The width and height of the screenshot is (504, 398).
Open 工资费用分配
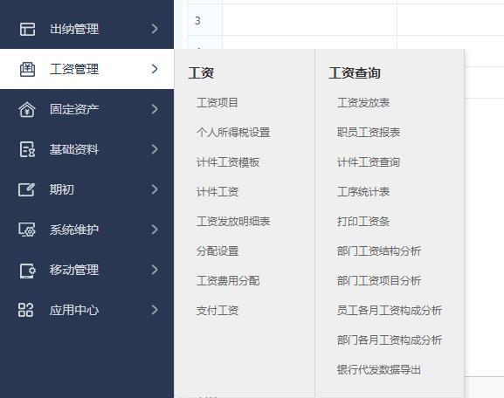tap(228, 281)
